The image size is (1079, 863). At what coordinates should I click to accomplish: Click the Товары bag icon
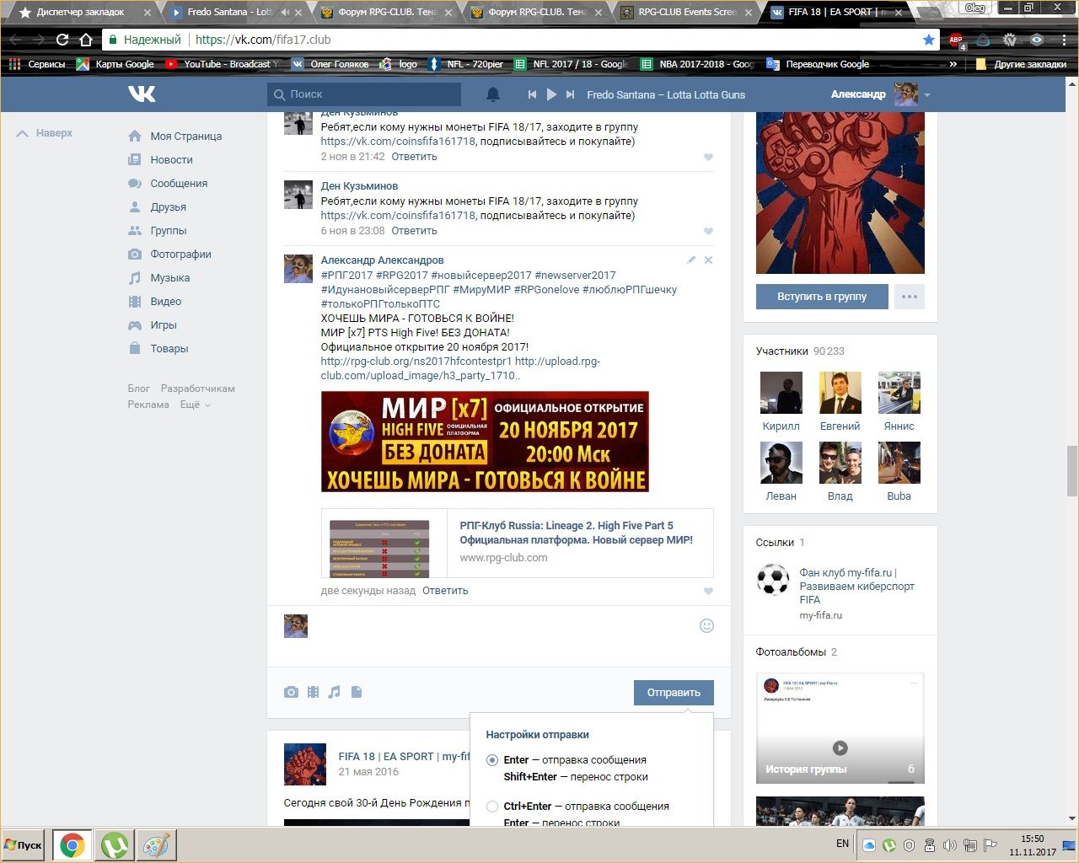click(135, 348)
